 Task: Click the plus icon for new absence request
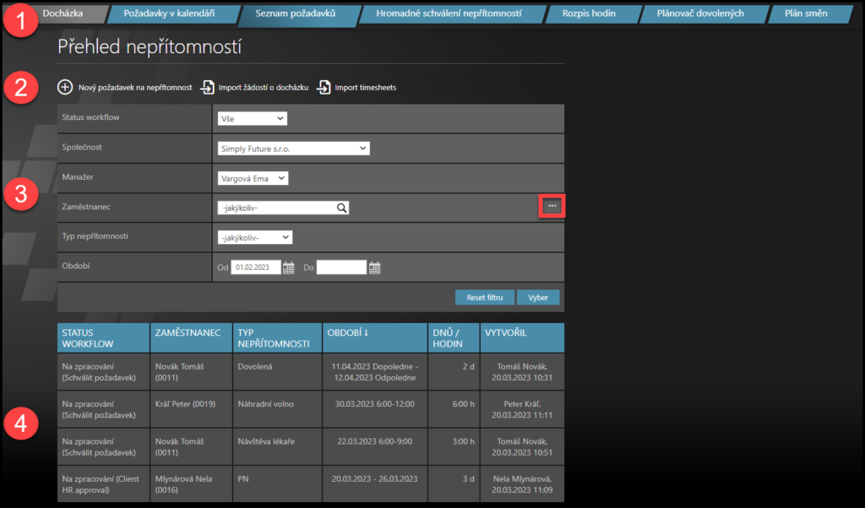click(x=65, y=87)
